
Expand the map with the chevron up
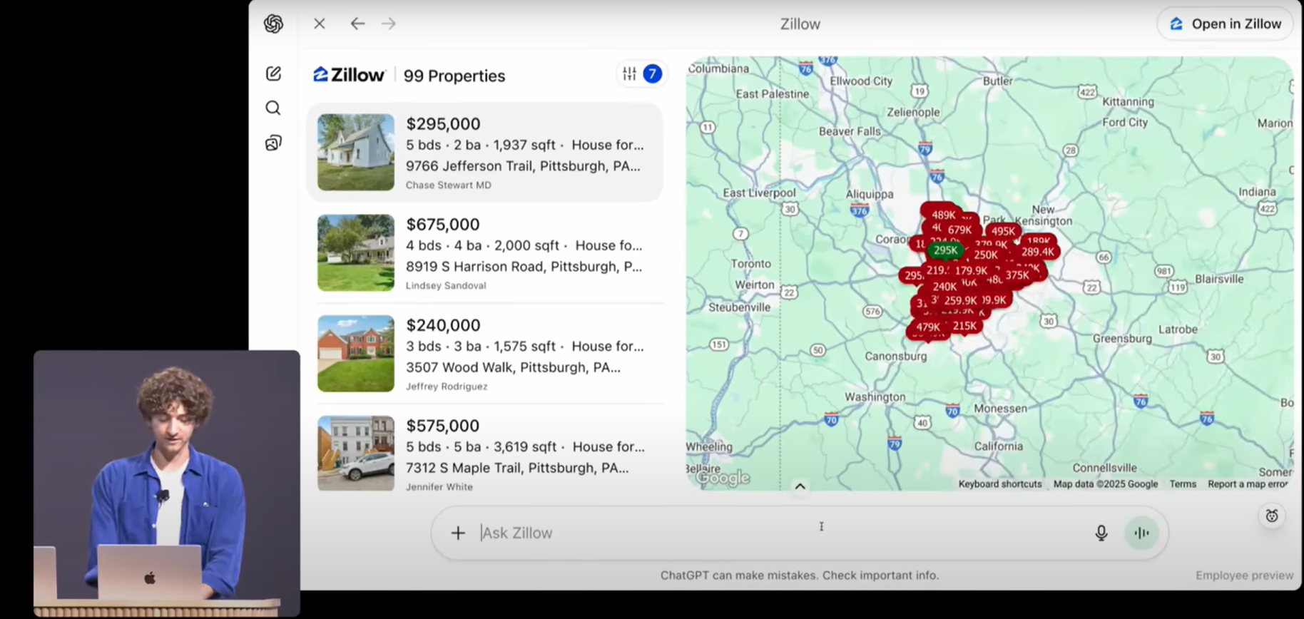coord(800,486)
